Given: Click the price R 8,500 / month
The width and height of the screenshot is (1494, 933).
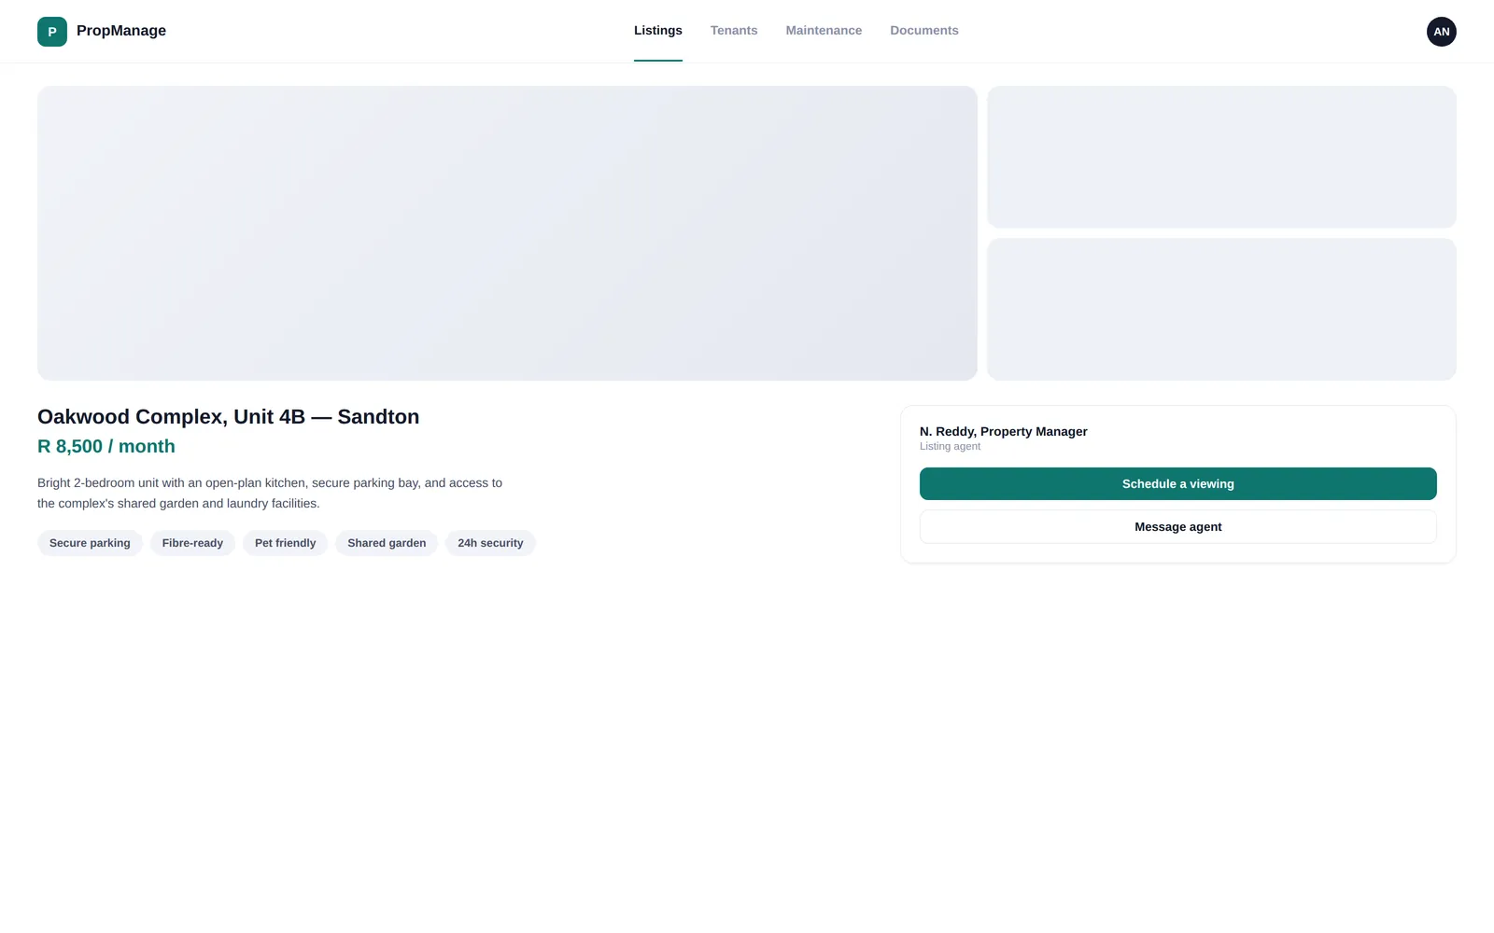Looking at the screenshot, I should click(x=106, y=447).
